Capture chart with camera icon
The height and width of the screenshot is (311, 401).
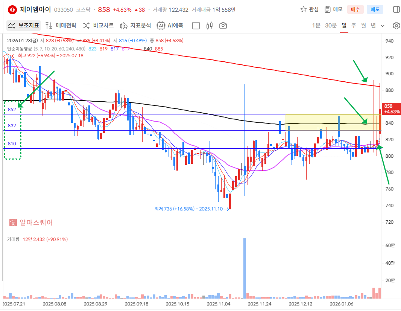tap(223, 26)
